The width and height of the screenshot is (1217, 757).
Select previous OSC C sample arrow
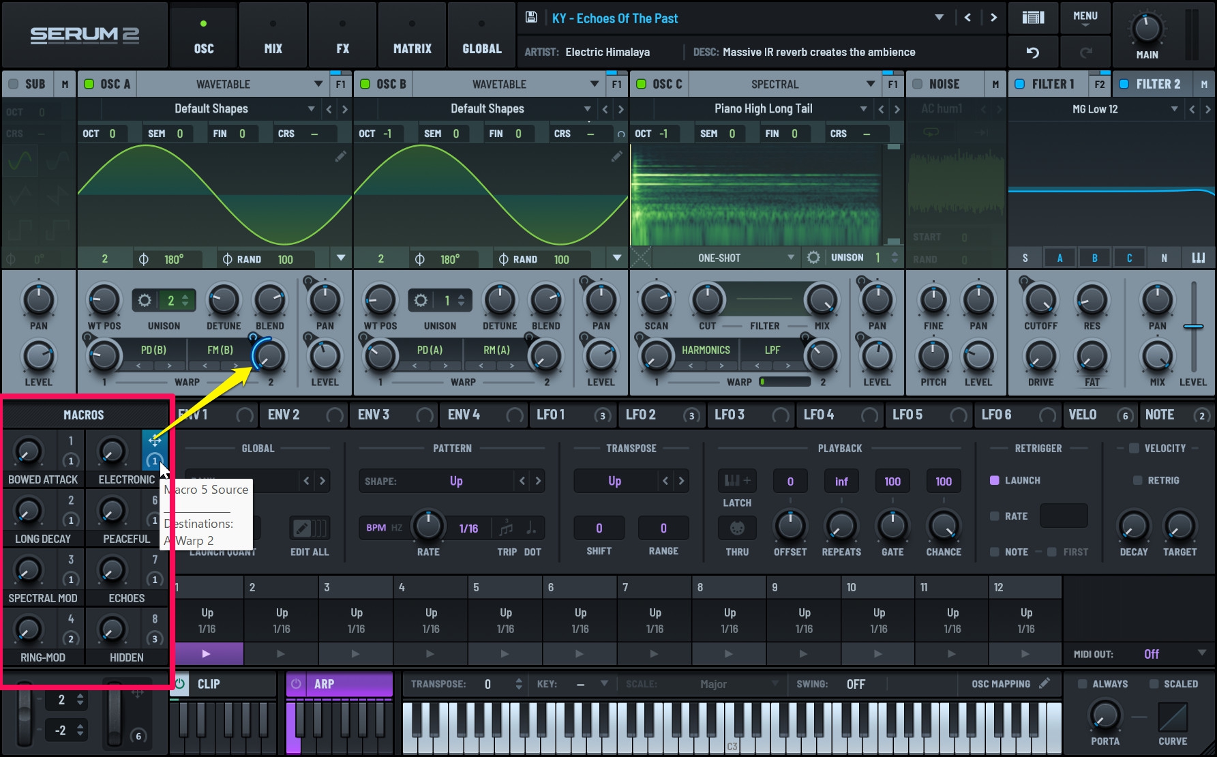point(881,109)
